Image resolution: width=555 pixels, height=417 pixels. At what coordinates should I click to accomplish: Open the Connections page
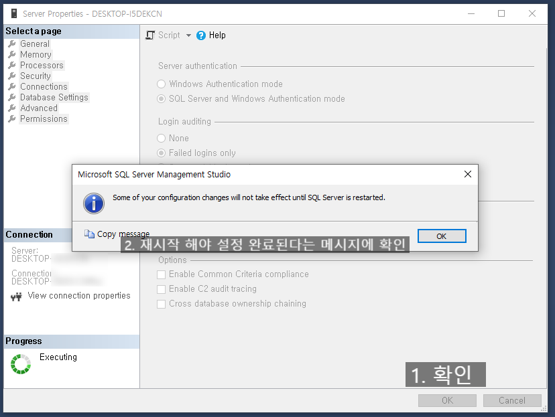click(44, 86)
